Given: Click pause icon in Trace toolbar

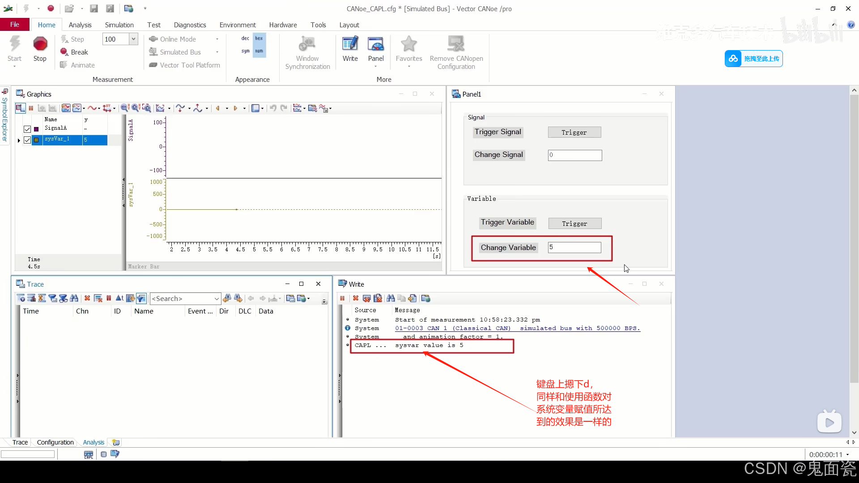Looking at the screenshot, I should point(109,298).
